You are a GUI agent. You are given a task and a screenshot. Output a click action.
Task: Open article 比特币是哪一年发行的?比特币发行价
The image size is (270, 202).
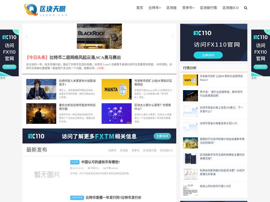114,198
